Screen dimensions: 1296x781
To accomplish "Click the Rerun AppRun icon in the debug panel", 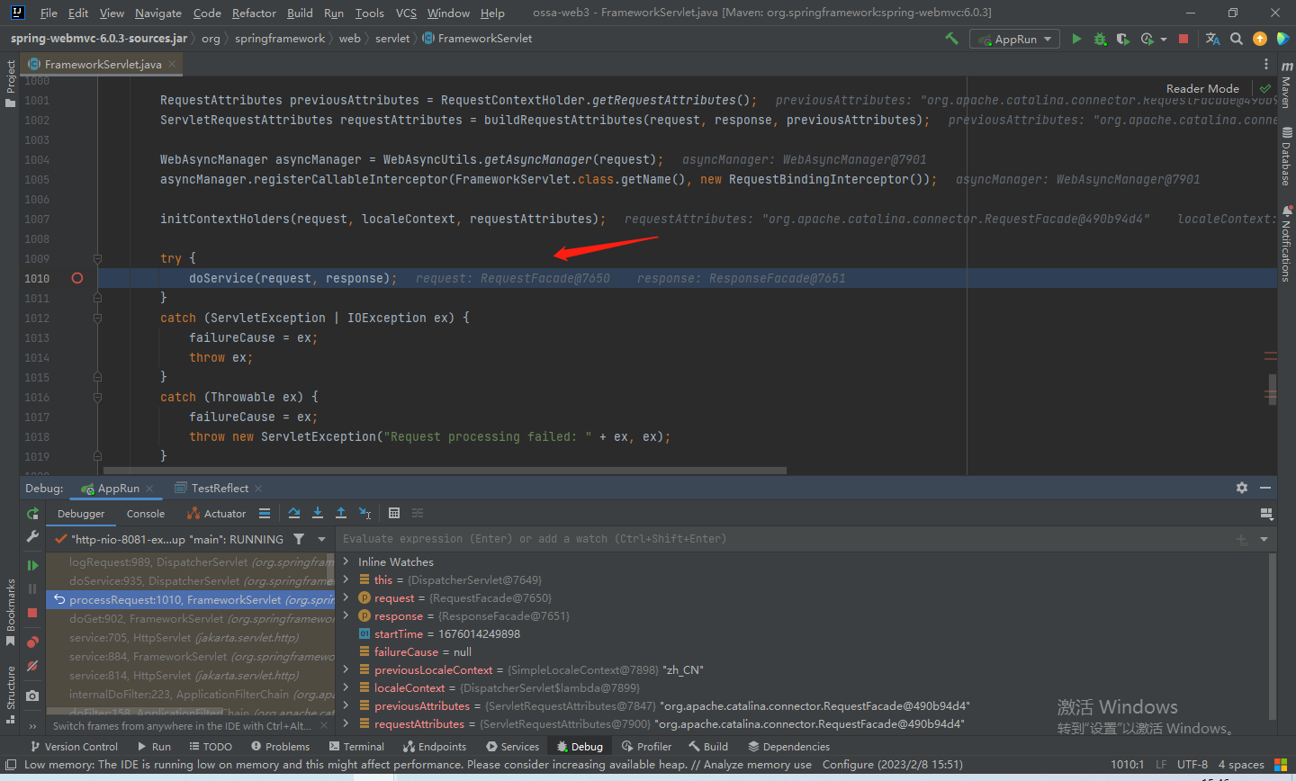I will (x=32, y=514).
